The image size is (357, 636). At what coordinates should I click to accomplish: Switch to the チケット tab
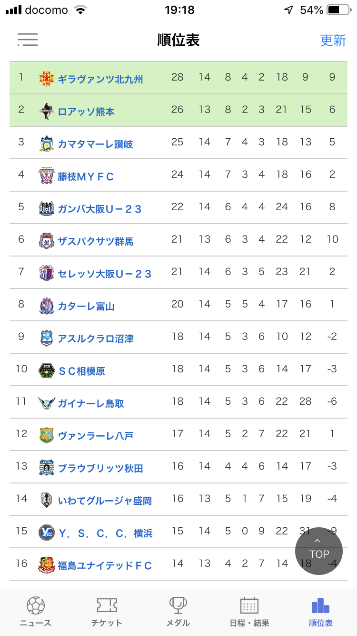tap(107, 612)
